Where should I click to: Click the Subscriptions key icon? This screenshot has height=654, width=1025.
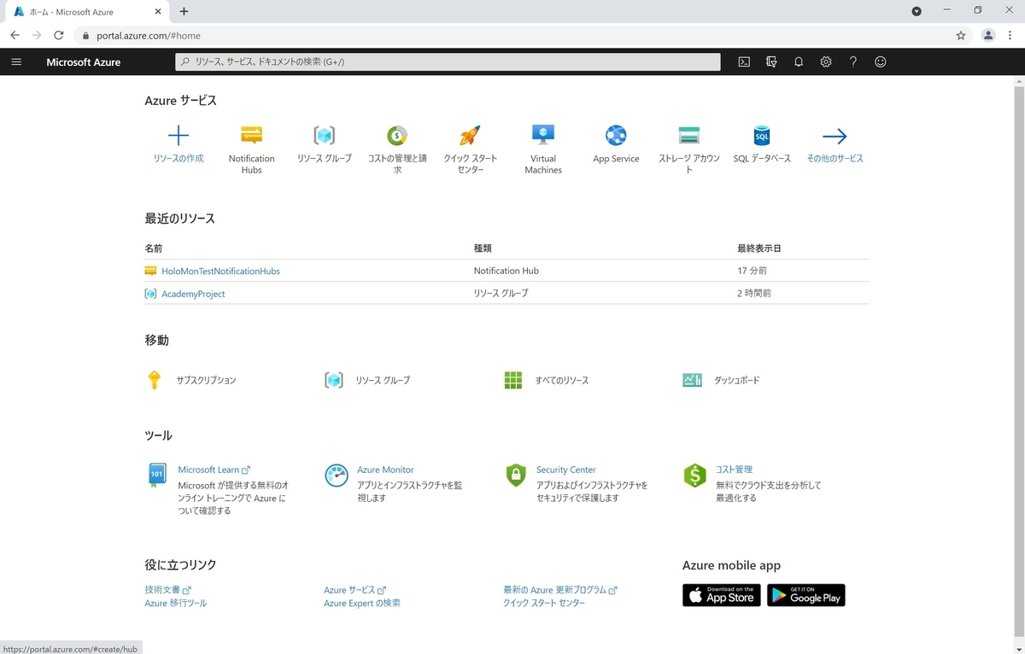point(155,380)
